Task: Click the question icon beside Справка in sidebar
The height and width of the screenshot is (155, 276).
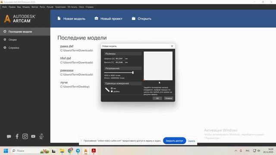Action: [5, 47]
